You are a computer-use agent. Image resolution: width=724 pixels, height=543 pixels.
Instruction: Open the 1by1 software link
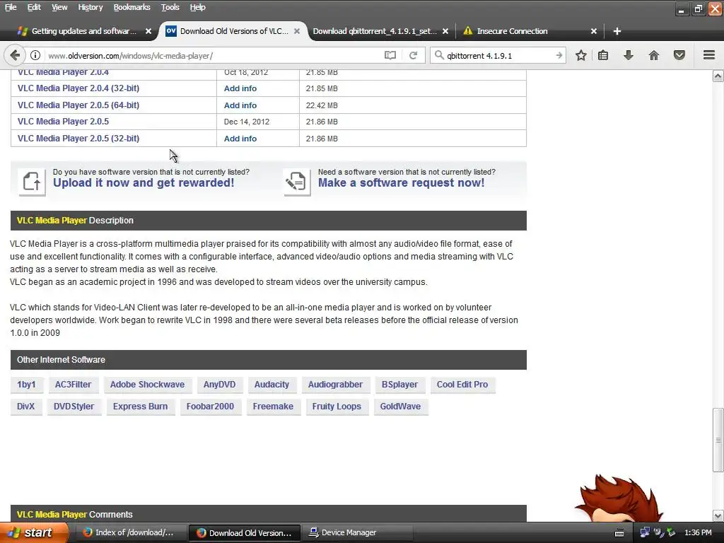(26, 385)
